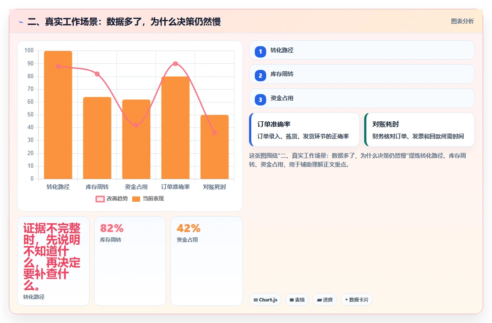Image resolution: width=492 pixels, height=323 pixels.
Task: Click the 图表分析 label in header
Action: [x=462, y=22]
